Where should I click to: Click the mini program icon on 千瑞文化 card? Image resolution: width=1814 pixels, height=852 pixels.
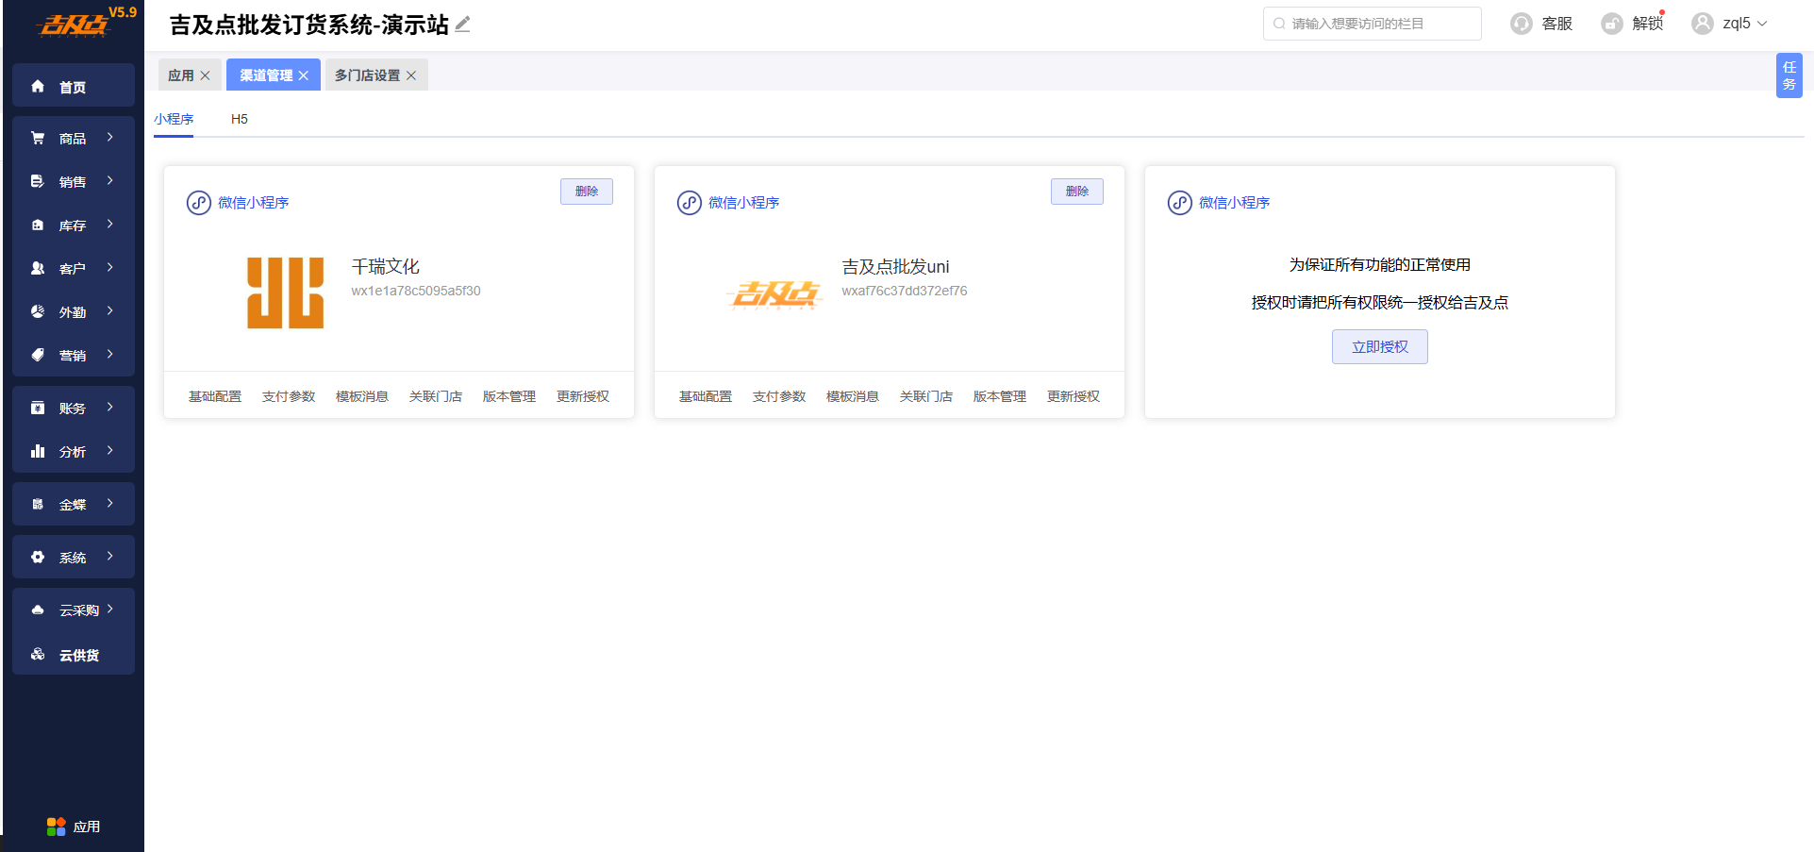coord(199,203)
